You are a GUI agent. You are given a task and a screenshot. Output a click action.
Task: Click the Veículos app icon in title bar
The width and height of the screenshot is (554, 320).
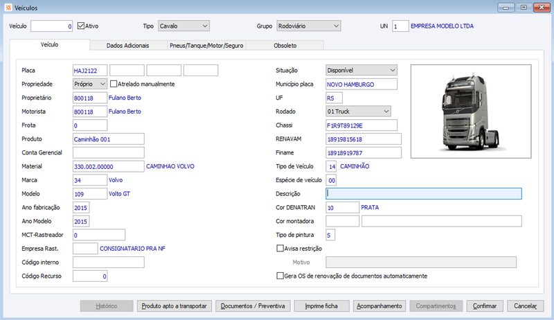8,8
